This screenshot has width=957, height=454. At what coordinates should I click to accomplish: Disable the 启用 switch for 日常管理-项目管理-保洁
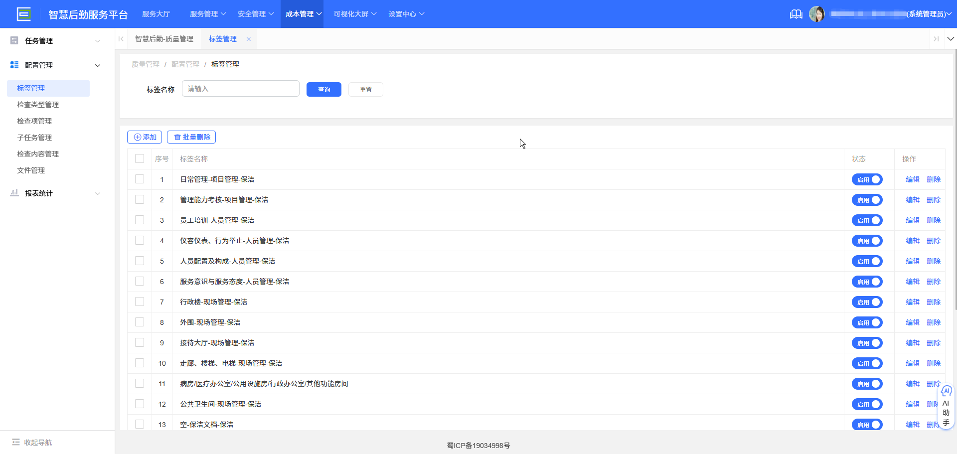867,179
